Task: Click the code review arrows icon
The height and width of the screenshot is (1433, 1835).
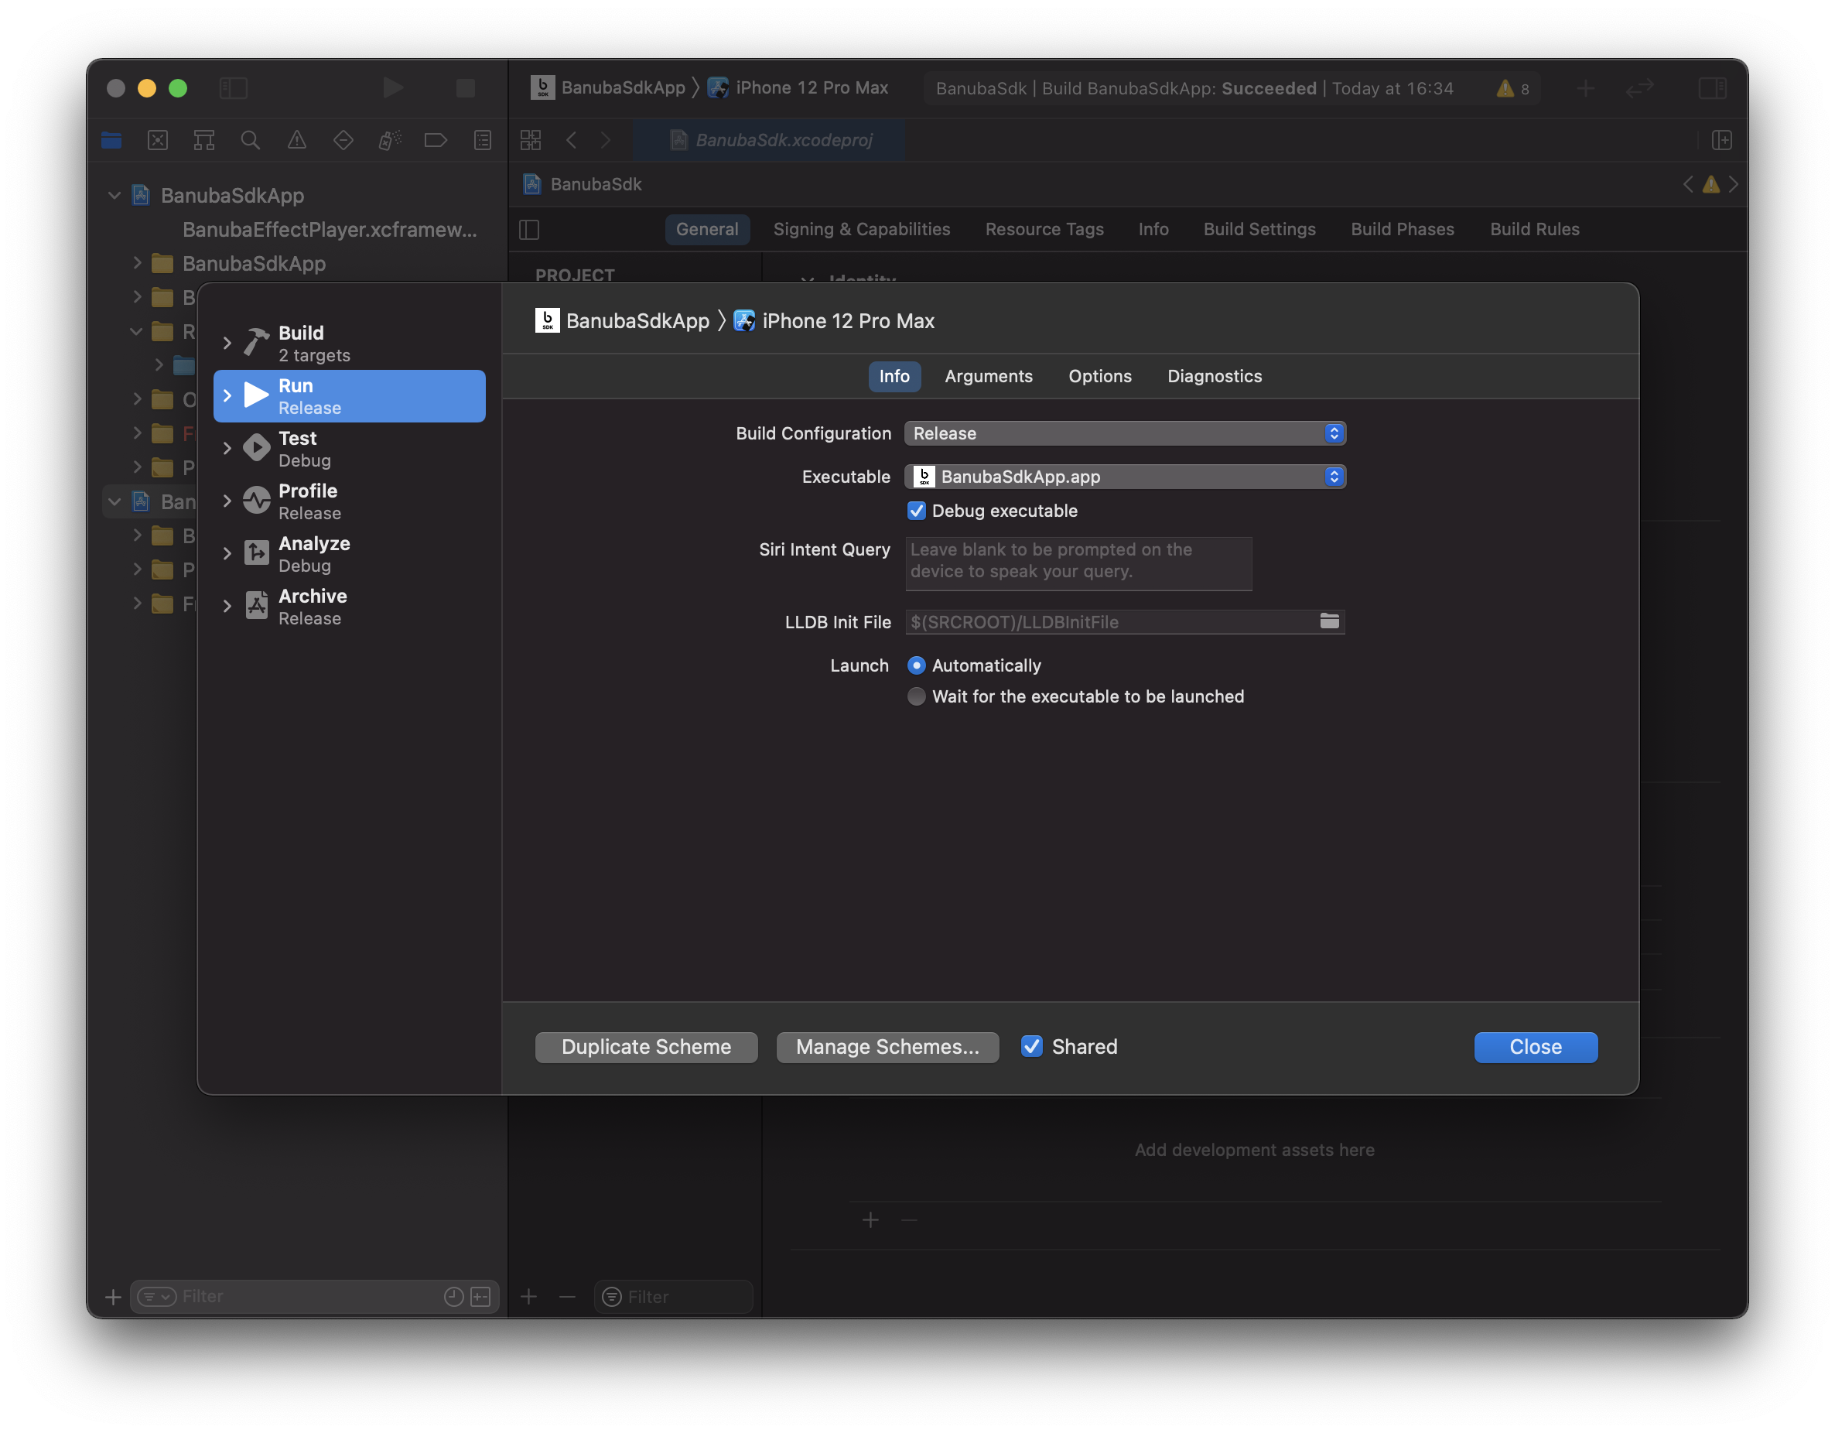Action: tap(1639, 87)
